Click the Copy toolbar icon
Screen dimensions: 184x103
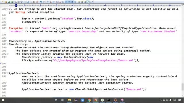(x=31, y=2)
